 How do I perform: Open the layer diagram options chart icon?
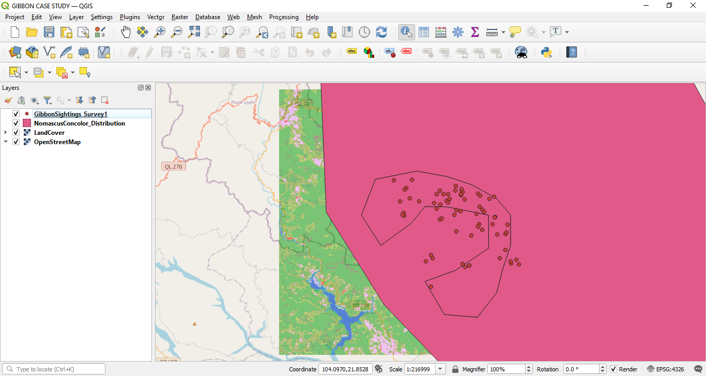(369, 52)
